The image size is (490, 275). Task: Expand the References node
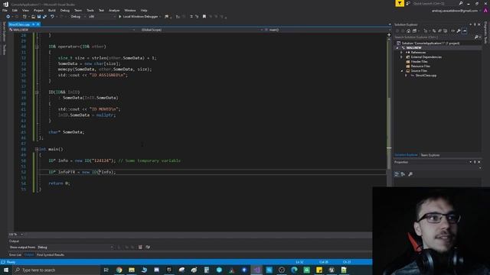click(x=401, y=53)
